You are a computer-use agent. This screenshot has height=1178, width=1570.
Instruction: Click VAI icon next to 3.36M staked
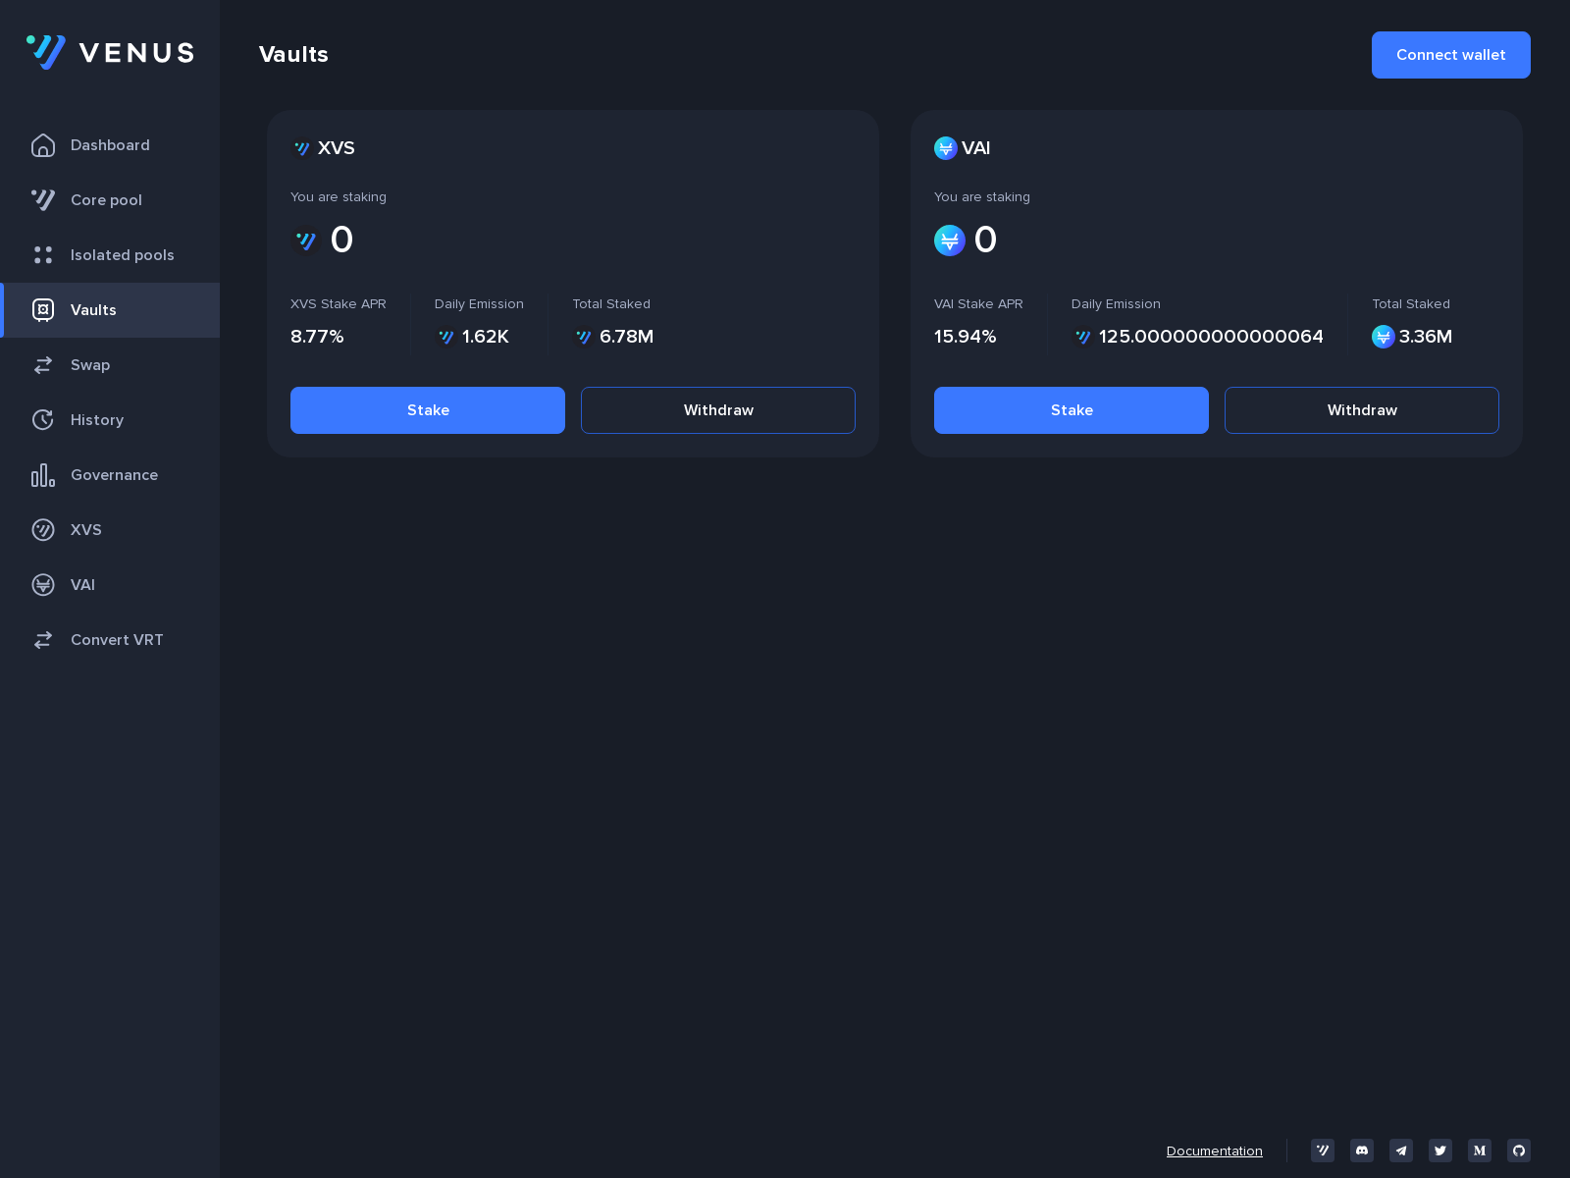[1384, 337]
